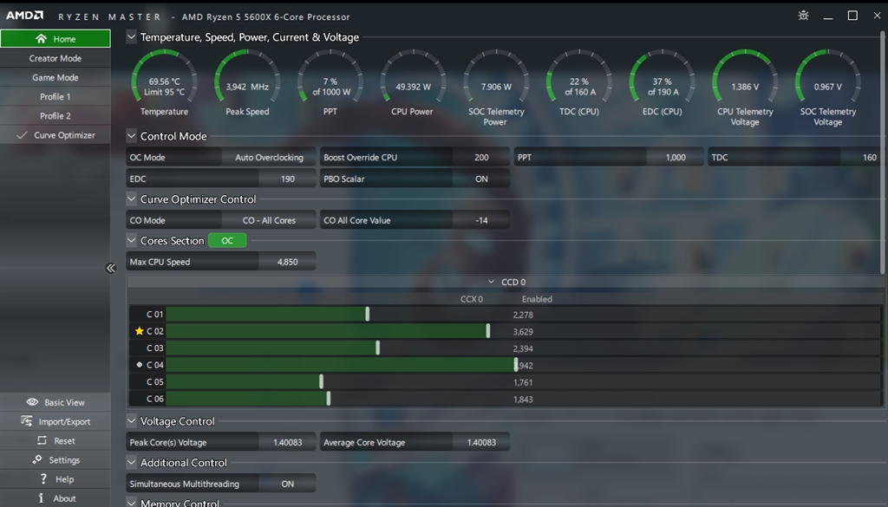Click the PPT value field 1,000
The height and width of the screenshot is (507, 888).
[675, 158]
